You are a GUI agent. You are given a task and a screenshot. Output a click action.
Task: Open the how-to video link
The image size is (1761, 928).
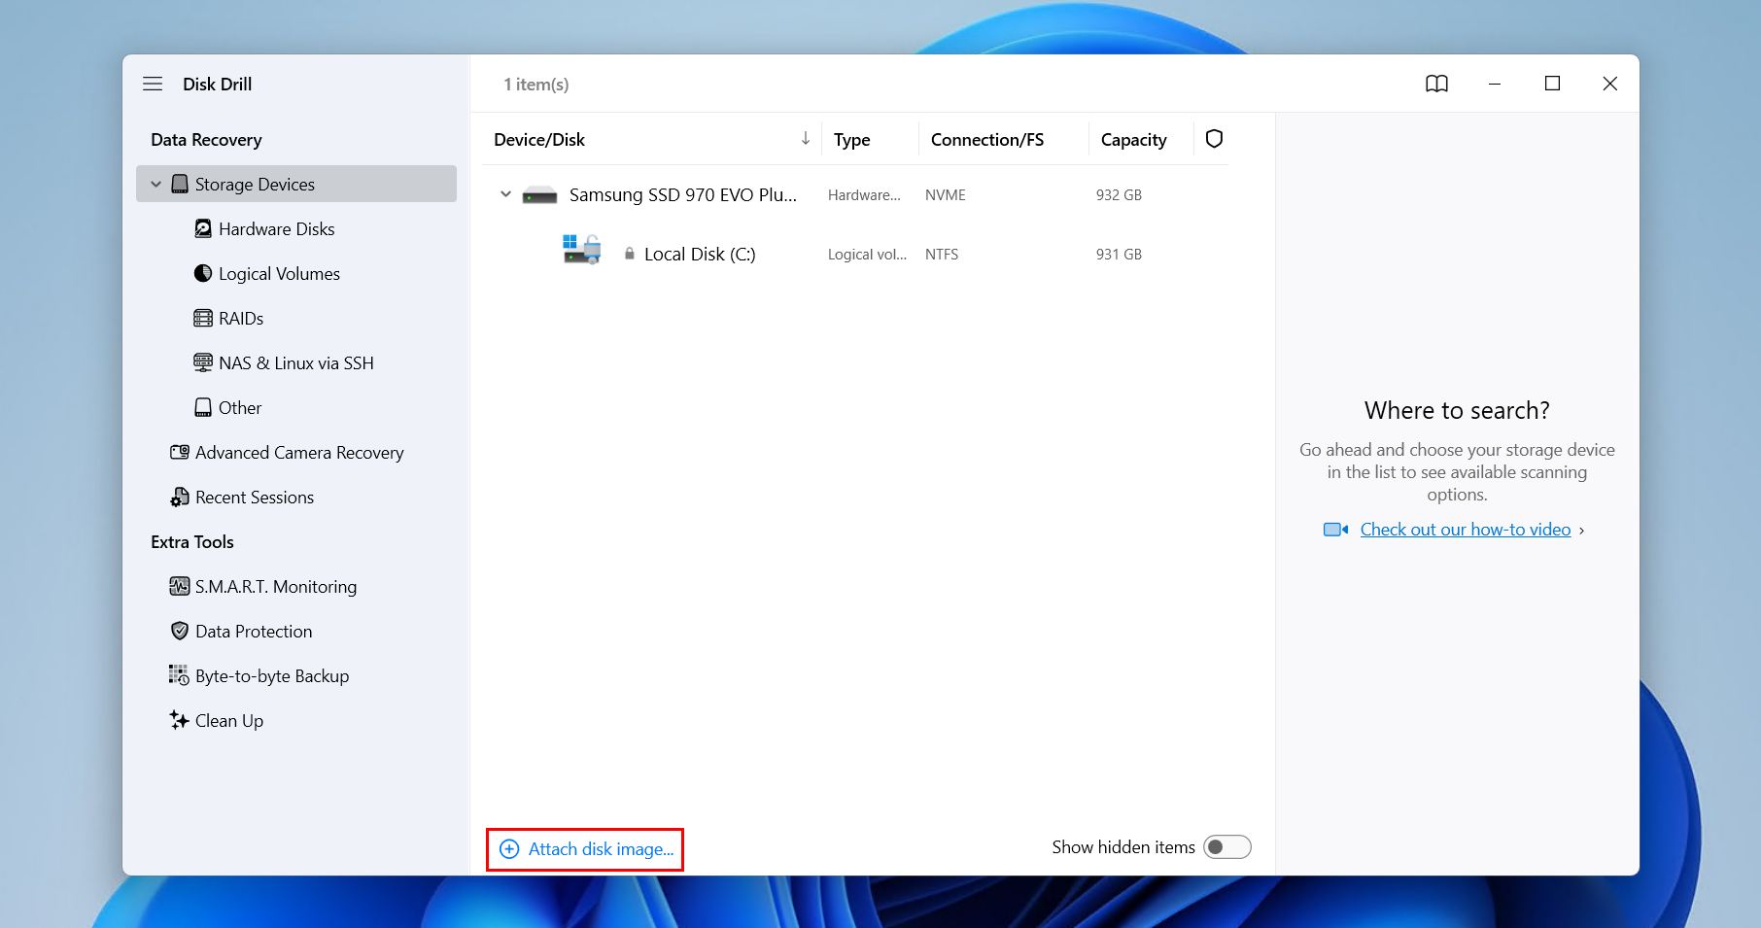click(x=1465, y=529)
